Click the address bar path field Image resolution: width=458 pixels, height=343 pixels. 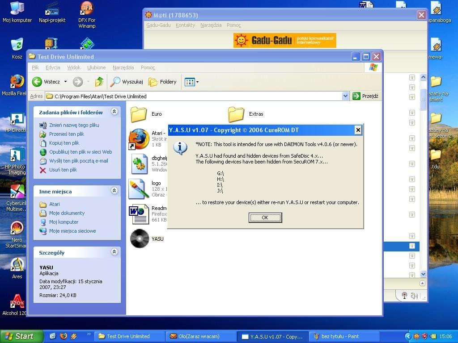(x=194, y=96)
